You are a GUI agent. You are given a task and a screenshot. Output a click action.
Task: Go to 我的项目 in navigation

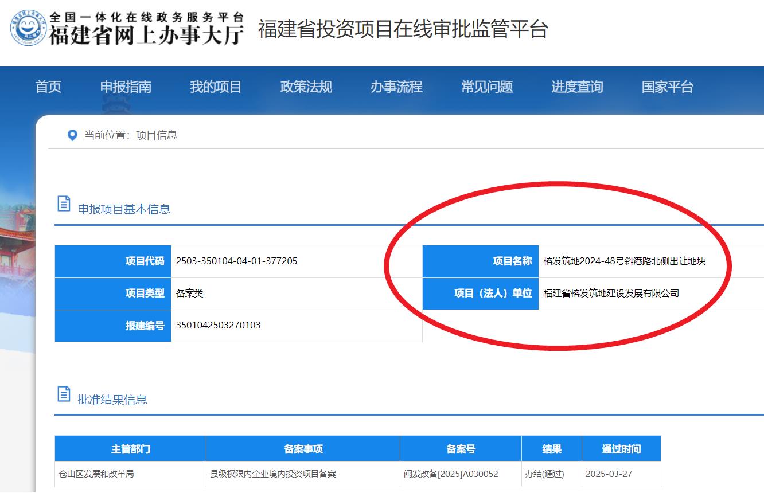(216, 87)
